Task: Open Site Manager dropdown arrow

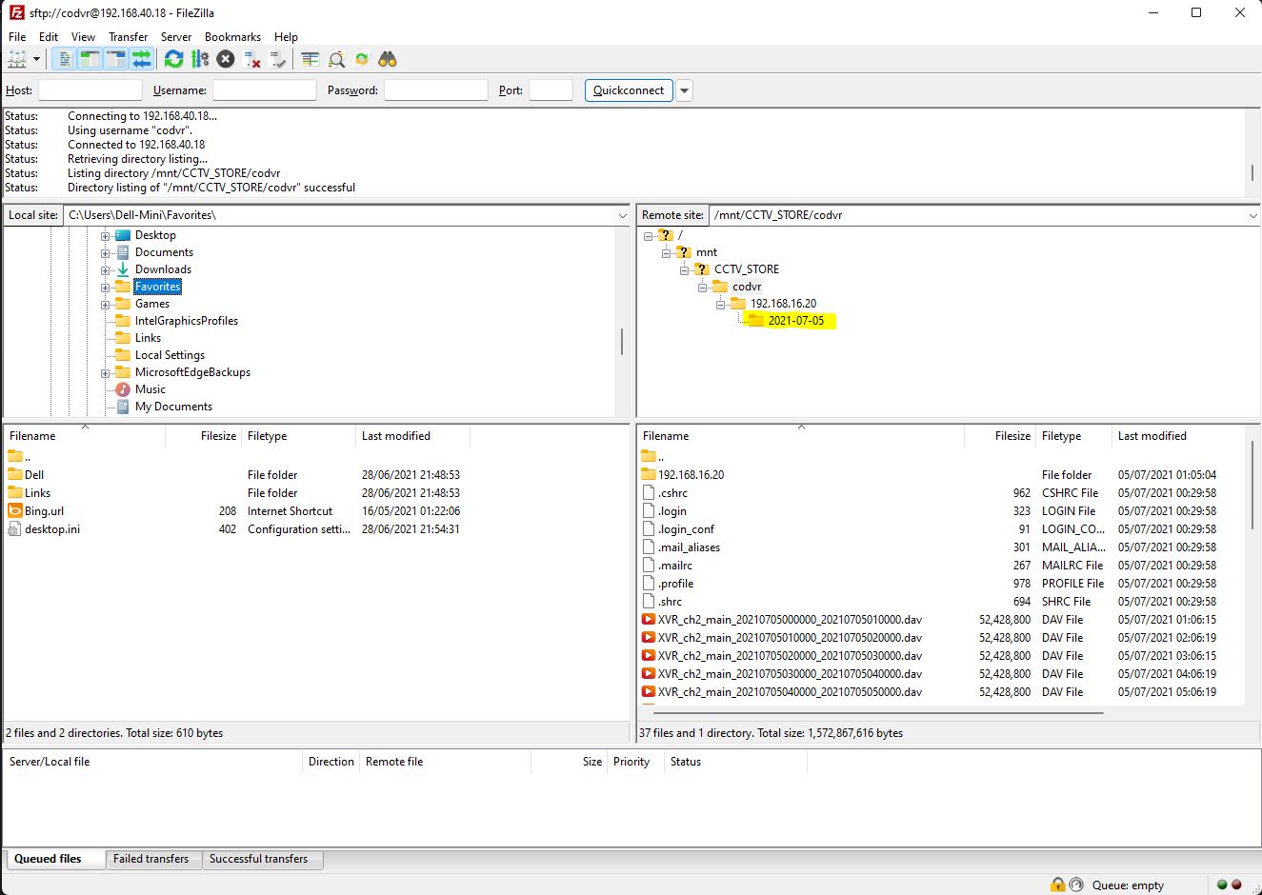Action: [x=36, y=59]
